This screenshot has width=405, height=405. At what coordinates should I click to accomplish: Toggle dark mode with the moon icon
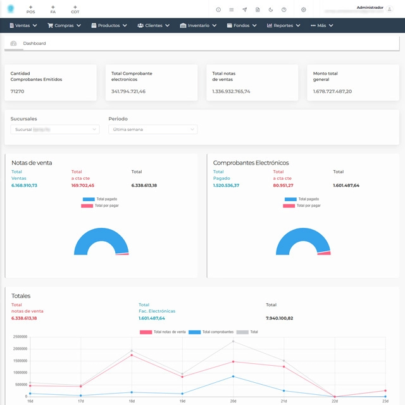pyautogui.click(x=271, y=10)
